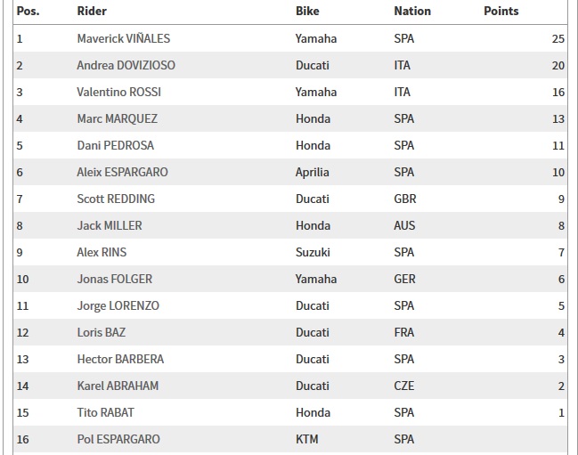The height and width of the screenshot is (455, 578).
Task: Click Jorge LORENZO's name
Action: (x=118, y=306)
